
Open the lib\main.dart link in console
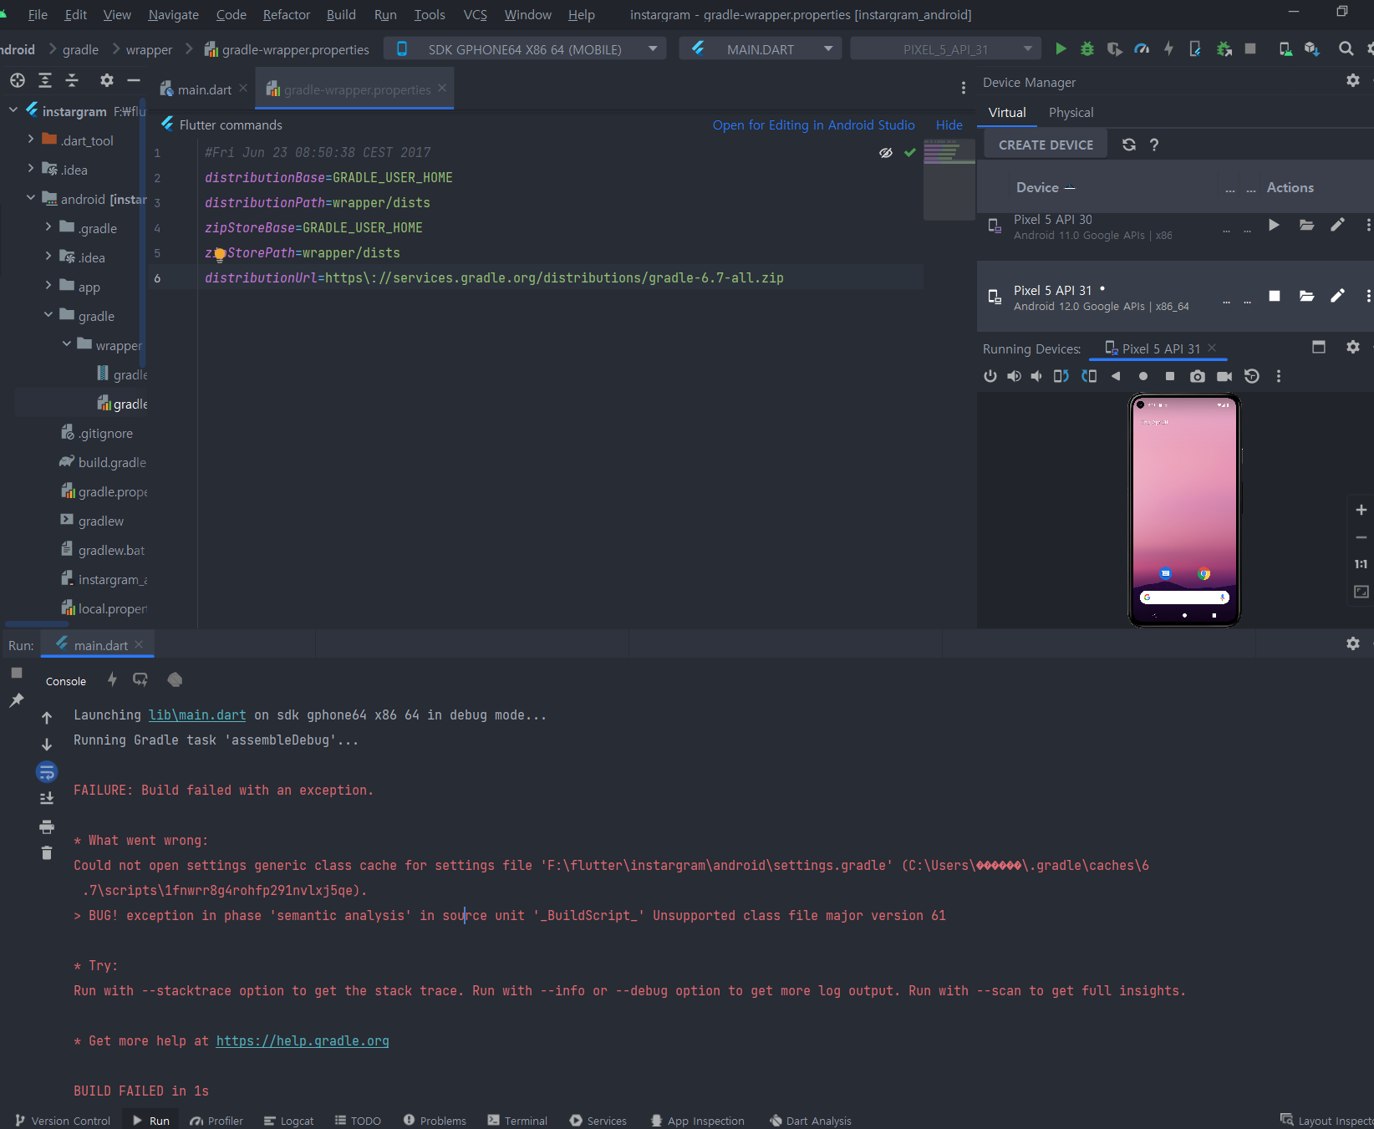197,715
